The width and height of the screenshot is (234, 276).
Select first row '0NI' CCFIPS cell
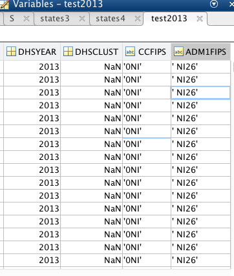147,67
